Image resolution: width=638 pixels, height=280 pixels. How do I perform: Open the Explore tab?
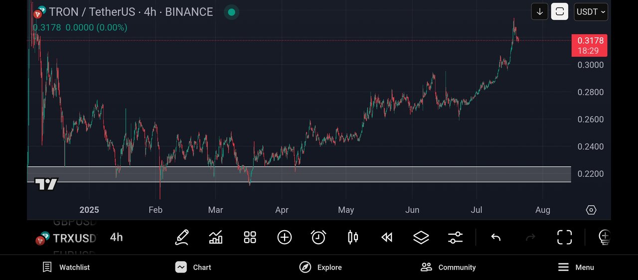coord(320,267)
